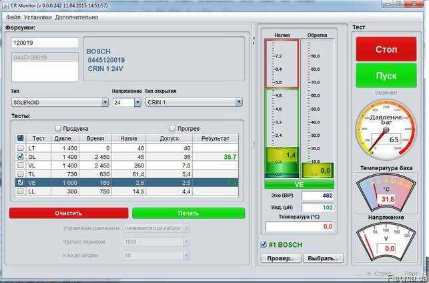Toggle the select-all checkbox in the table header
The width and height of the screenshot is (429, 283).
pos(20,138)
